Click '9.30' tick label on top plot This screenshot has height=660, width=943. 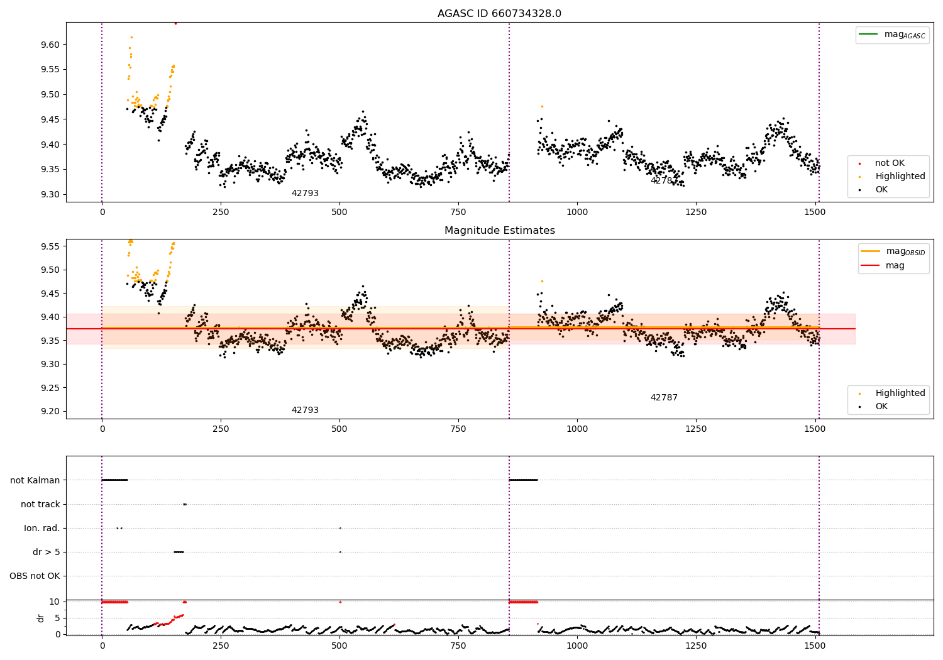point(50,195)
